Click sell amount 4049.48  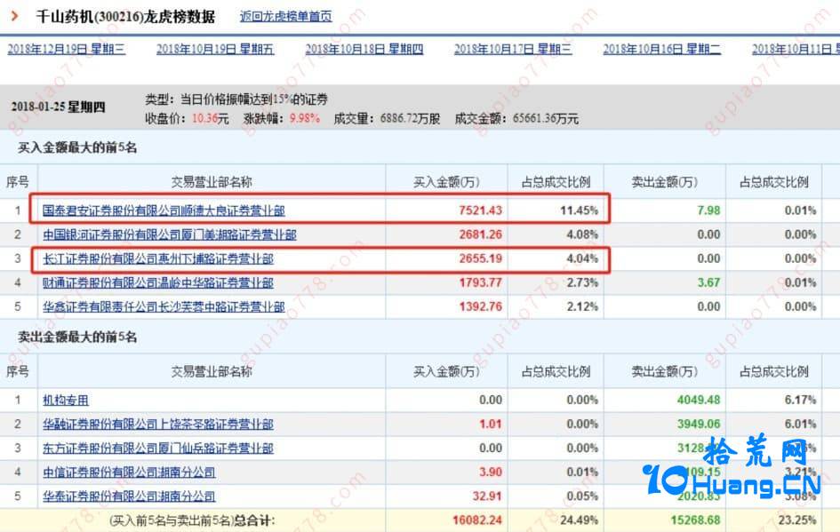[699, 400]
